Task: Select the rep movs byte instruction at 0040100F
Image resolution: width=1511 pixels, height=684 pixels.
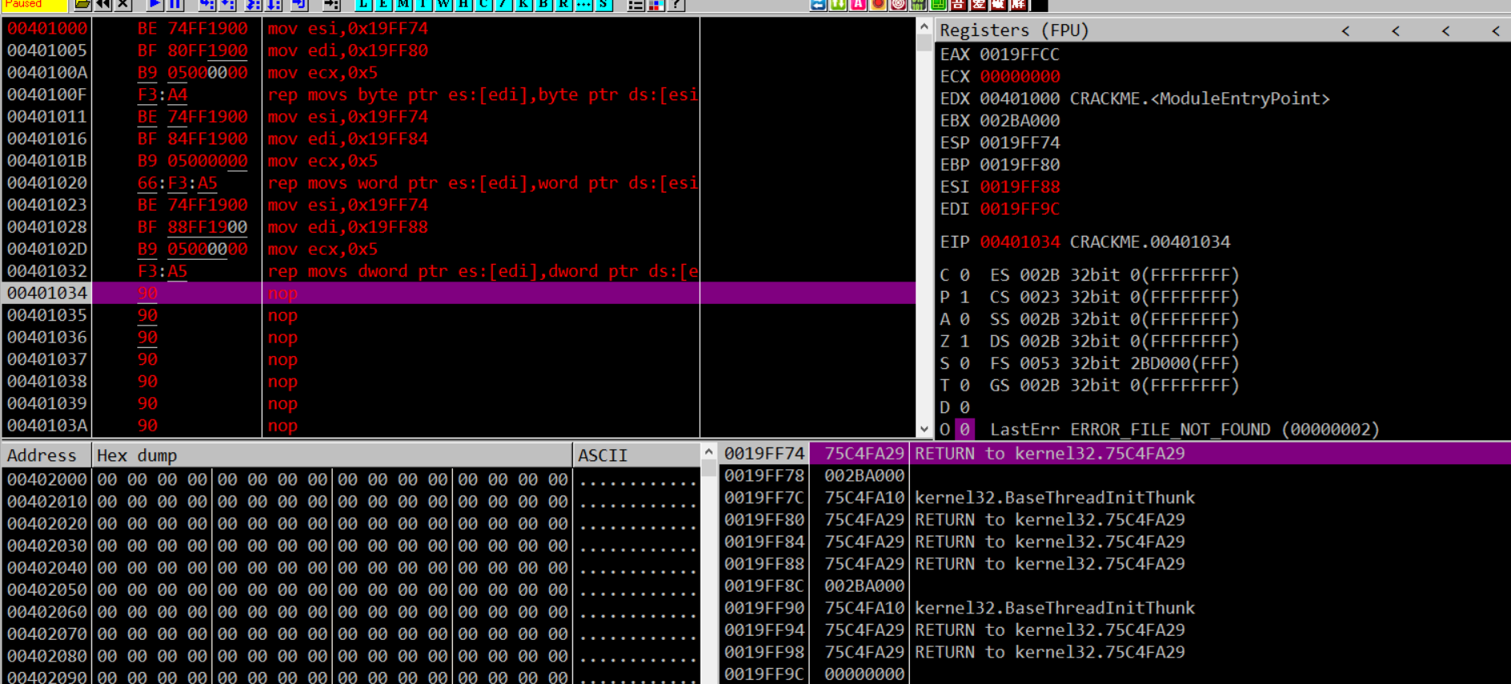Action: coord(459,95)
